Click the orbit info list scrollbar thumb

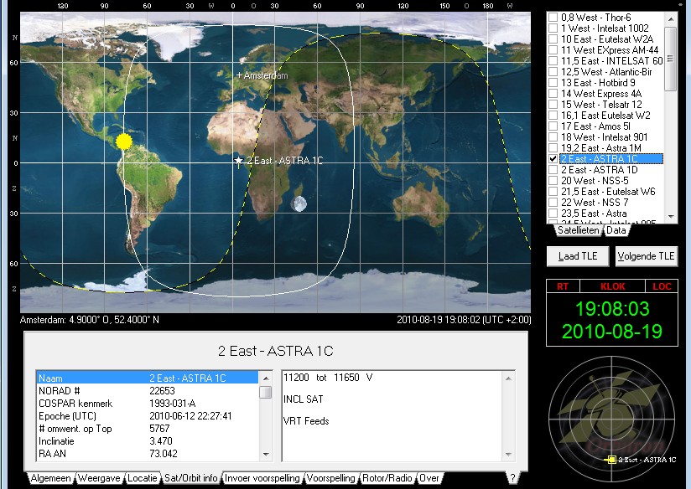(x=266, y=392)
